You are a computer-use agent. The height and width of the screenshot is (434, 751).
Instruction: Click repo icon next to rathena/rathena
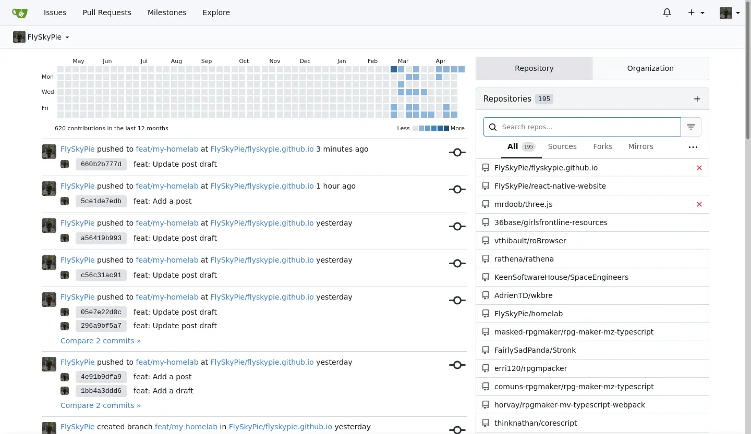(486, 259)
